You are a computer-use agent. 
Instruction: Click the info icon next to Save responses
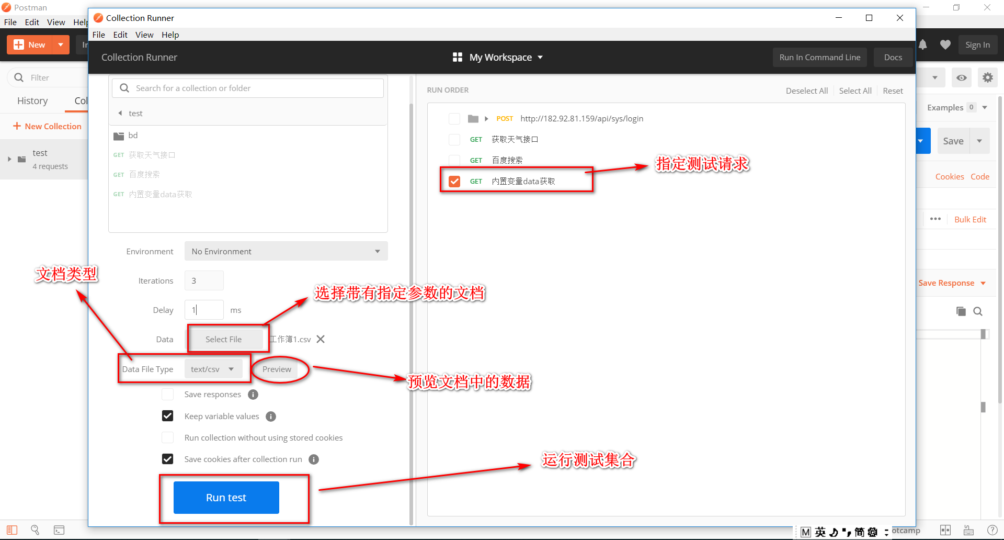point(253,395)
